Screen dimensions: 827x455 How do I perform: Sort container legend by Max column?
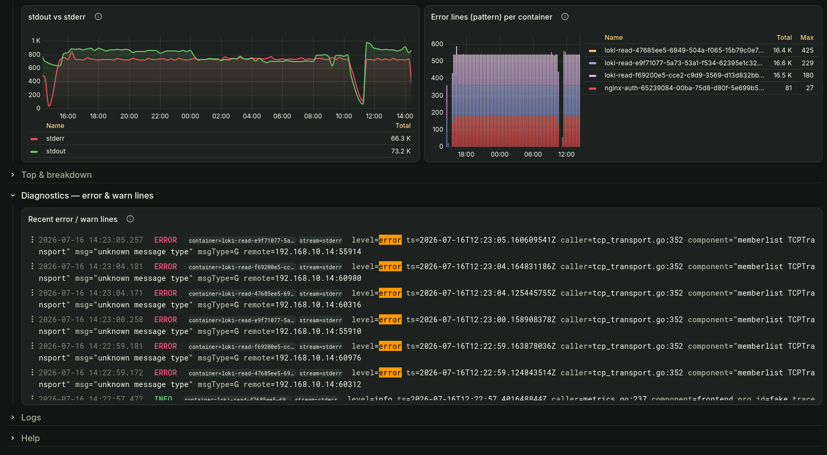point(807,38)
